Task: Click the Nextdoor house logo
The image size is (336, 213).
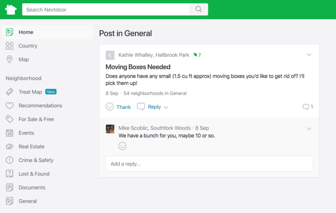Action: pyautogui.click(x=11, y=10)
